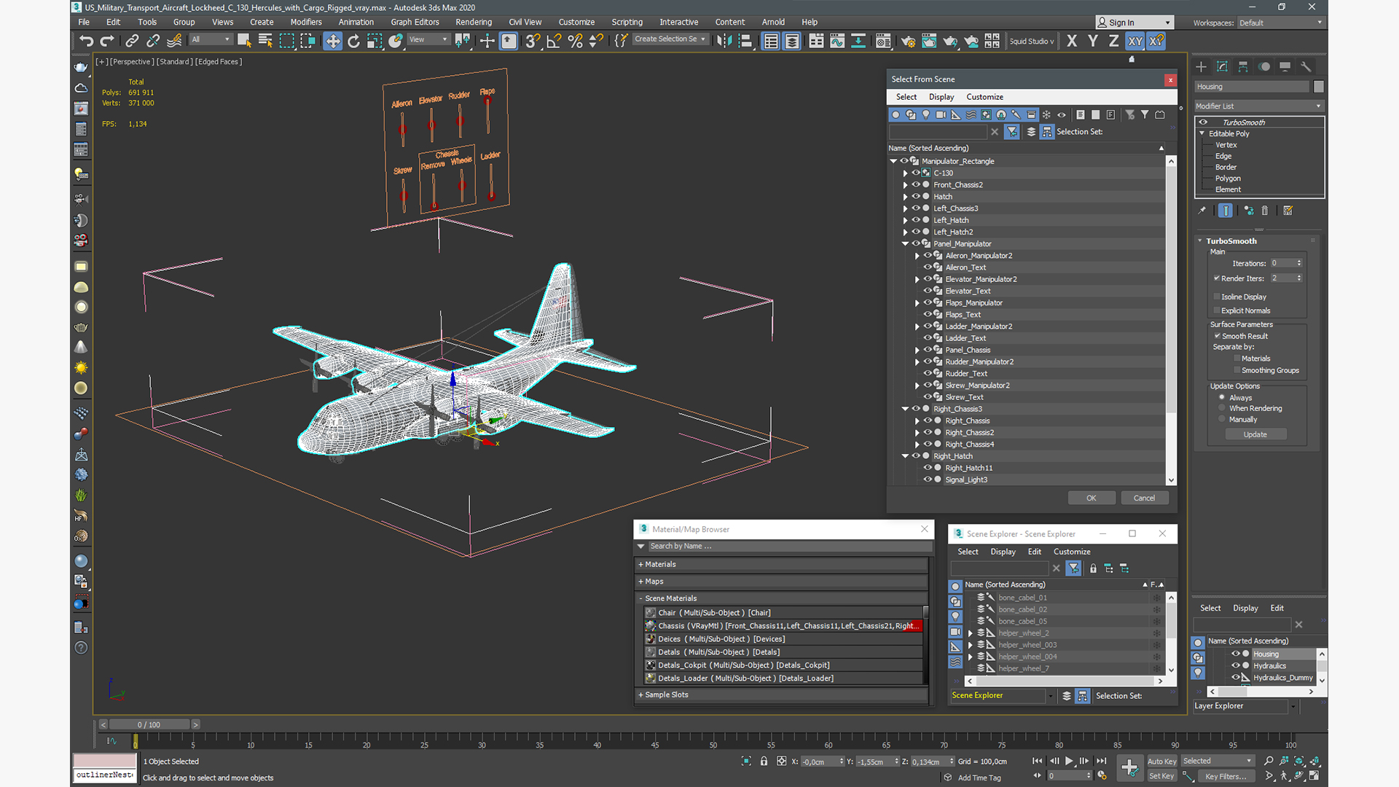Toggle the Auto Key button

1161,761
